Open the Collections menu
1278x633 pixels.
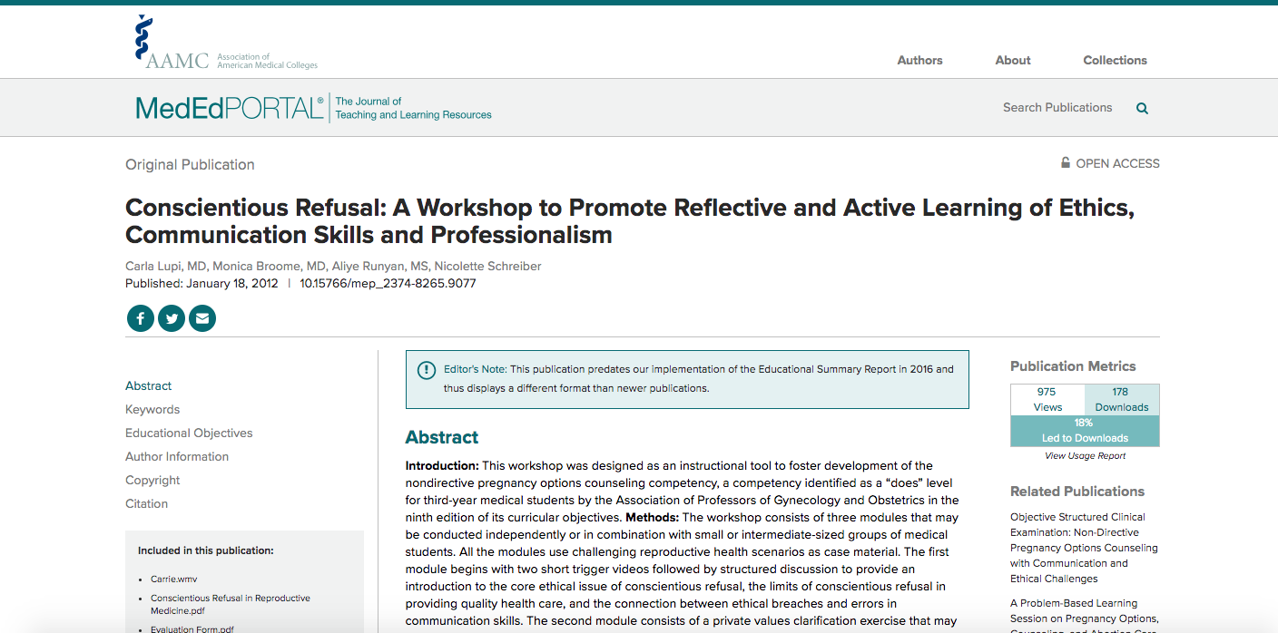coord(1115,60)
